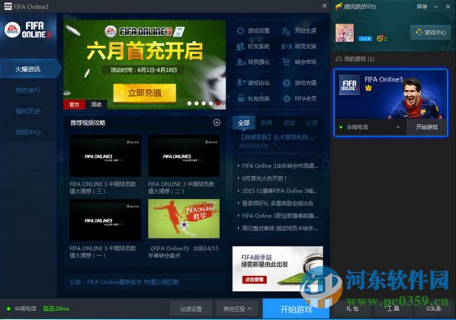Click blue level badge beside avatar
This screenshot has width=456, height=320.
(365, 38)
